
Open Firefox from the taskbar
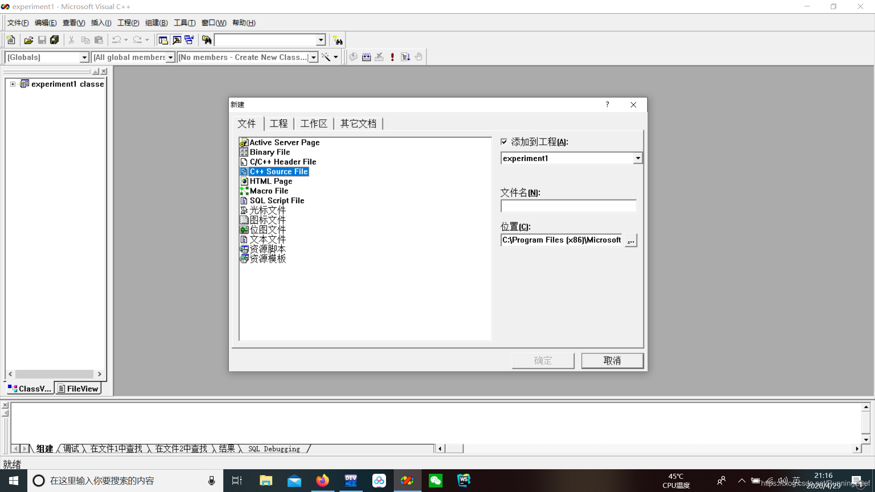tap(323, 481)
